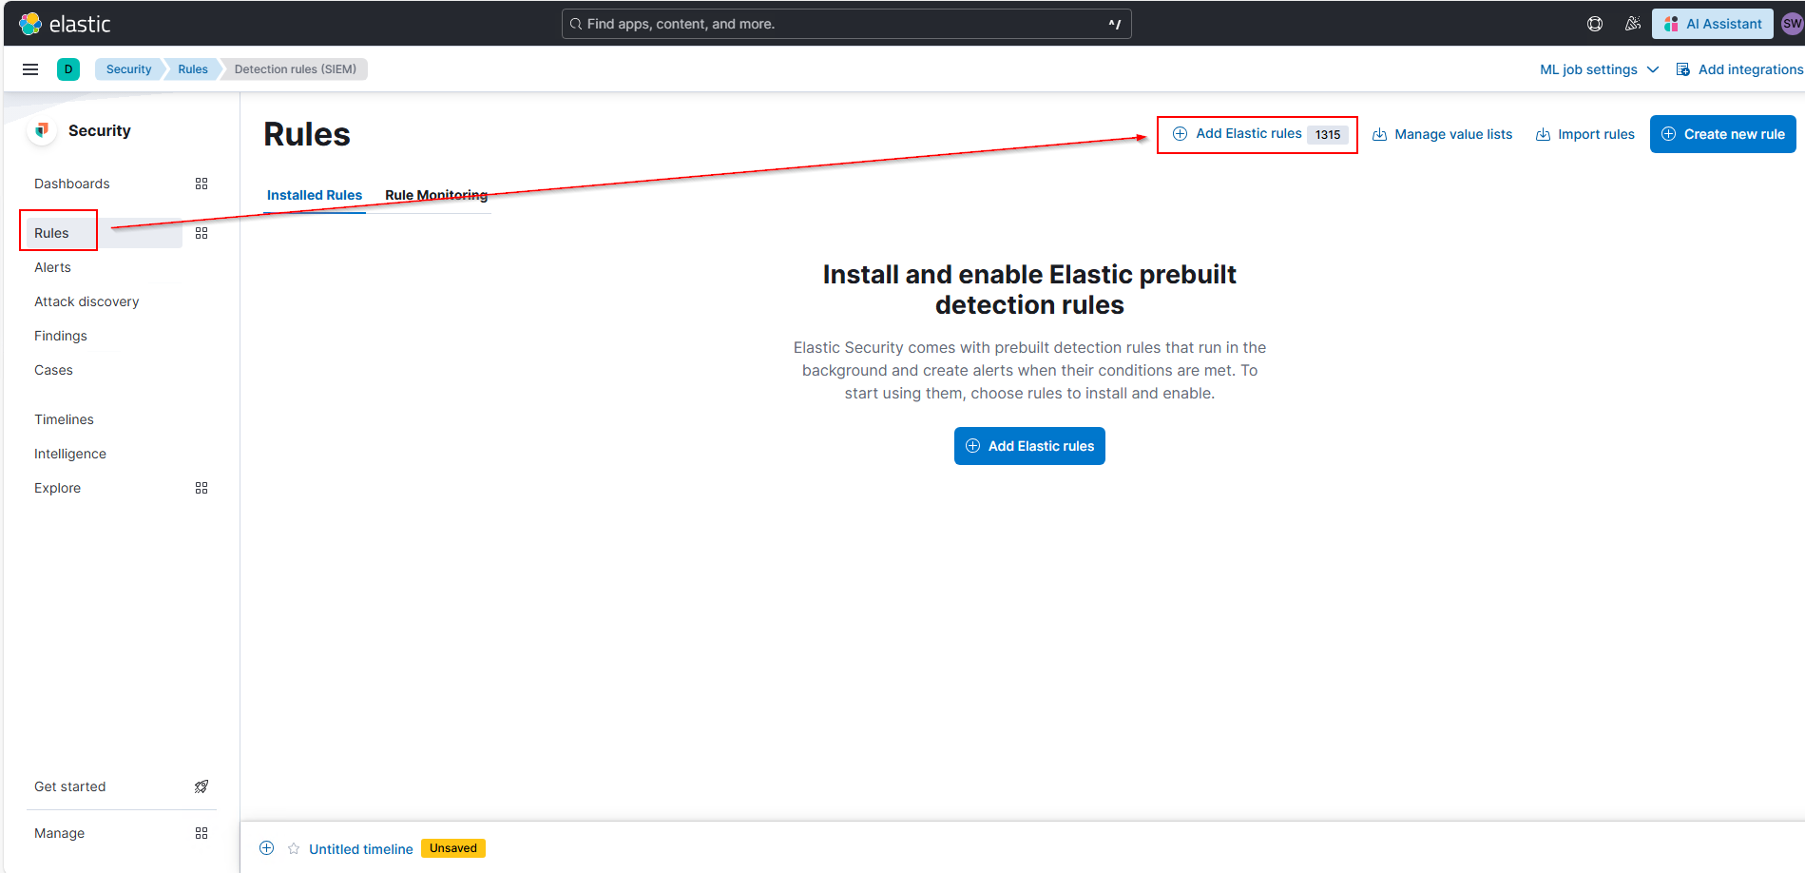1805x873 pixels.
Task: Open Rules submenu grid icon
Action: click(x=202, y=233)
